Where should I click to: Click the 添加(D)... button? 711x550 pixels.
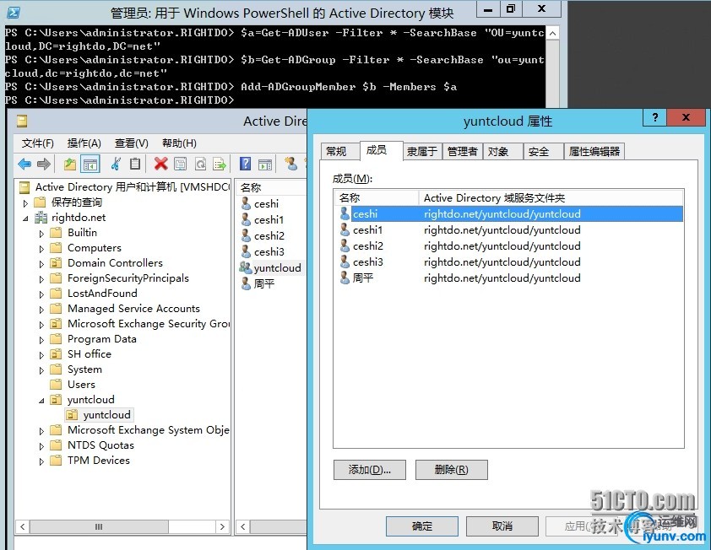click(370, 470)
